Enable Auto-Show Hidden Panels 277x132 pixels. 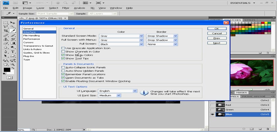click(x=63, y=71)
